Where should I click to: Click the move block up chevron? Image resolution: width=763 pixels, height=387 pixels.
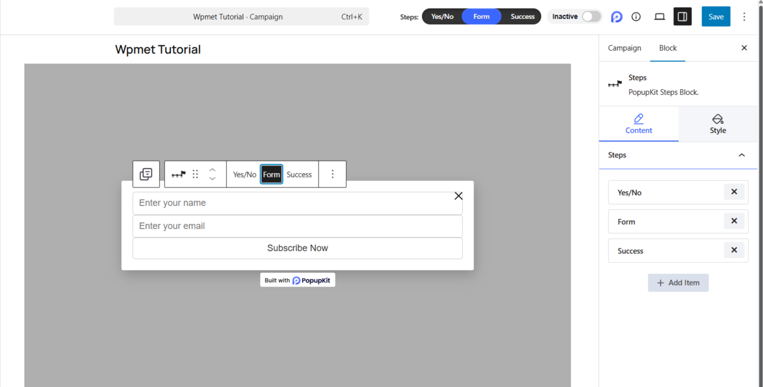[212, 169]
